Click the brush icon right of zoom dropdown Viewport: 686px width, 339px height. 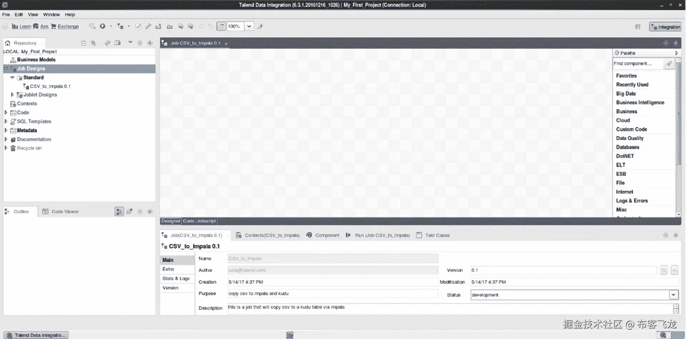(x=260, y=26)
